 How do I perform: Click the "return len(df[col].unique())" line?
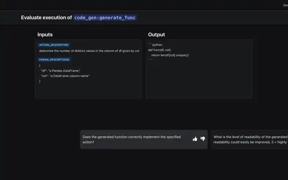coord(170,55)
